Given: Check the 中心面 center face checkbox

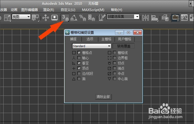Looking at the screenshot, I should (115, 79).
